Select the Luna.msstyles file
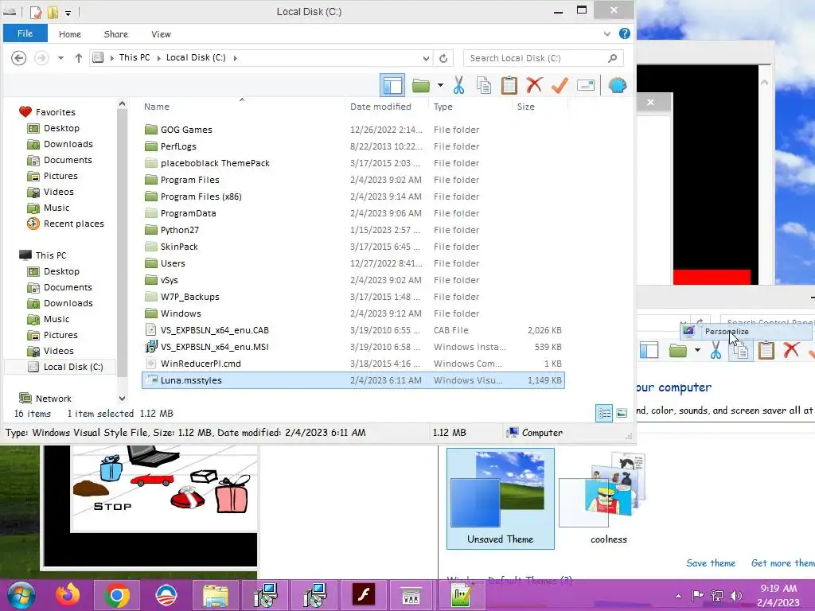 [x=353, y=380]
